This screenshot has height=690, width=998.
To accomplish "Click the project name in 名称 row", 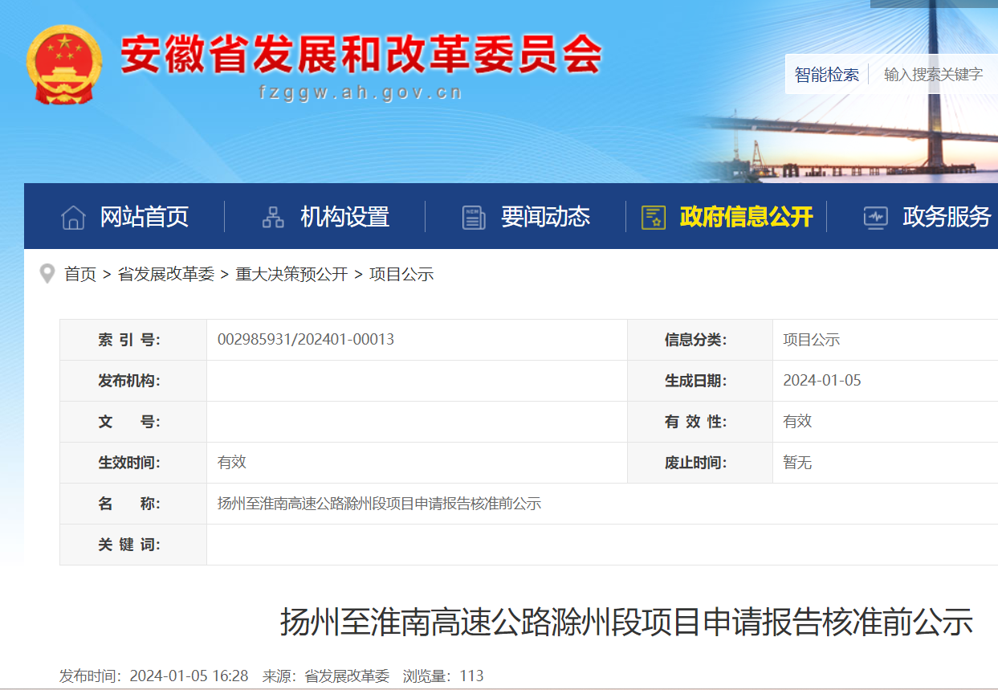I will point(380,504).
